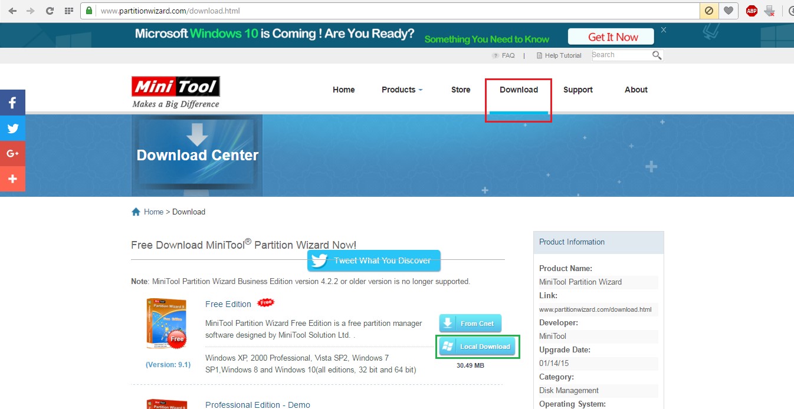794x409 pixels.
Task: Click the content blocked icon near the address bar
Action: point(709,10)
